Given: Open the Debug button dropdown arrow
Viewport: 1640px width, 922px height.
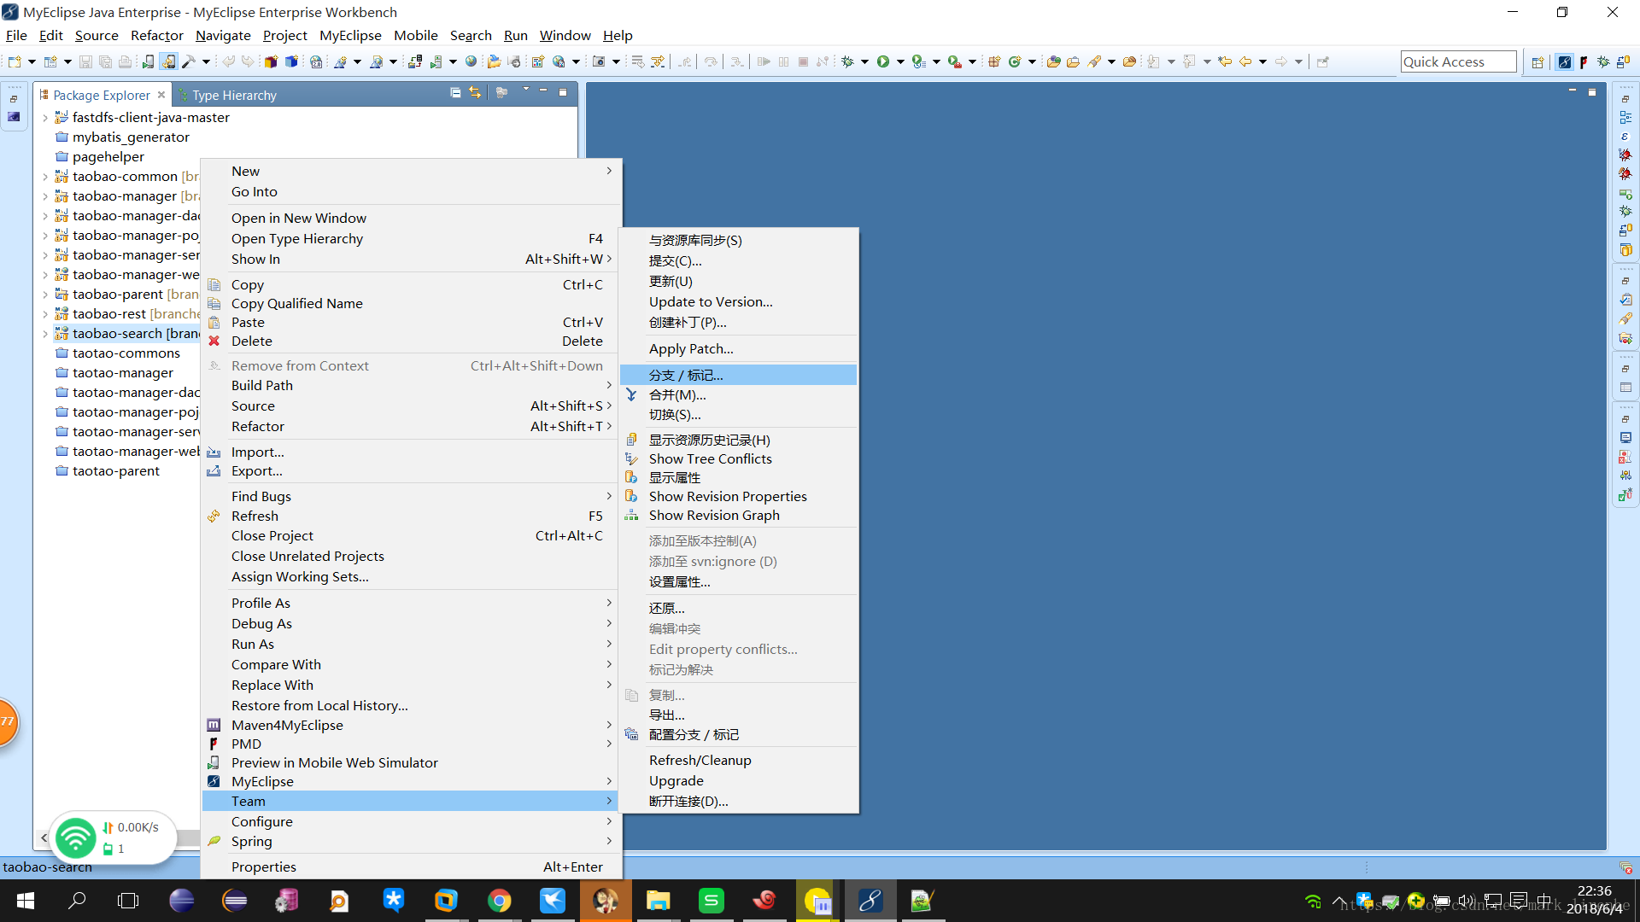Looking at the screenshot, I should pyautogui.click(x=864, y=61).
